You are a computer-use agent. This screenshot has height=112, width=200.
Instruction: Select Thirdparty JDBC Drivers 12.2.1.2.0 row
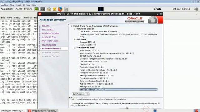coord(94,73)
